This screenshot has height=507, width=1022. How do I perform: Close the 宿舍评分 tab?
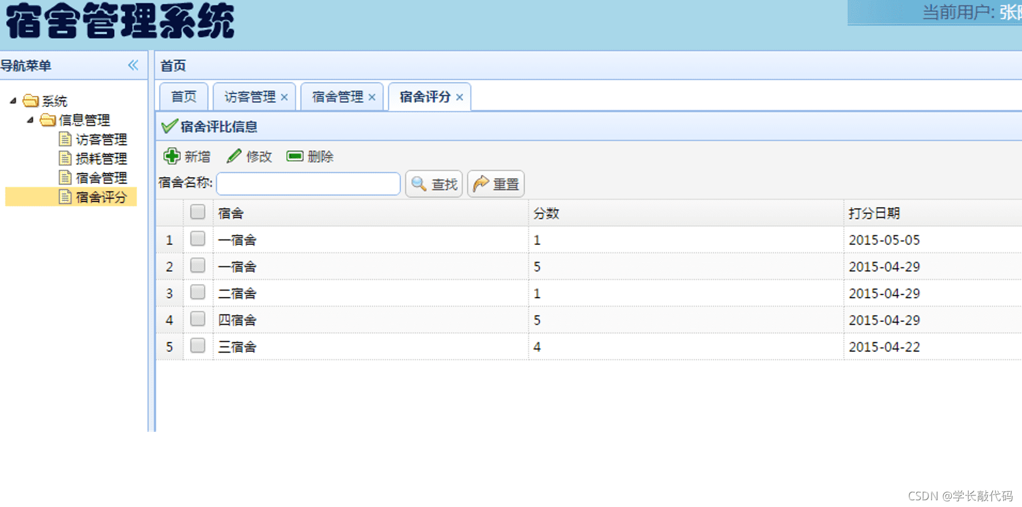click(x=459, y=97)
